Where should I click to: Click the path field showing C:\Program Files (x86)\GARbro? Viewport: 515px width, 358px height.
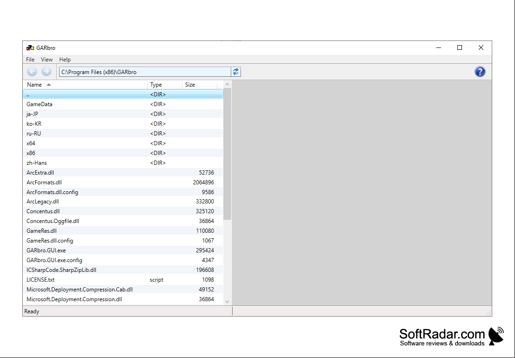click(145, 72)
